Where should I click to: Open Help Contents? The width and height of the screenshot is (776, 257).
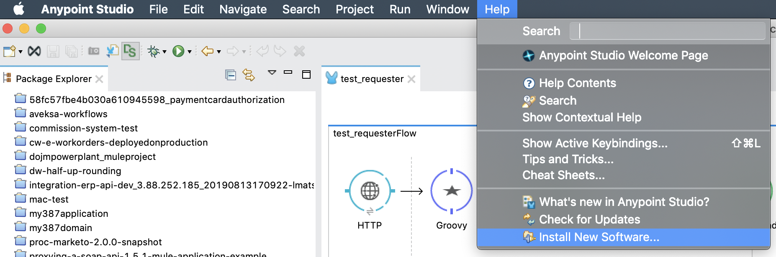(577, 83)
